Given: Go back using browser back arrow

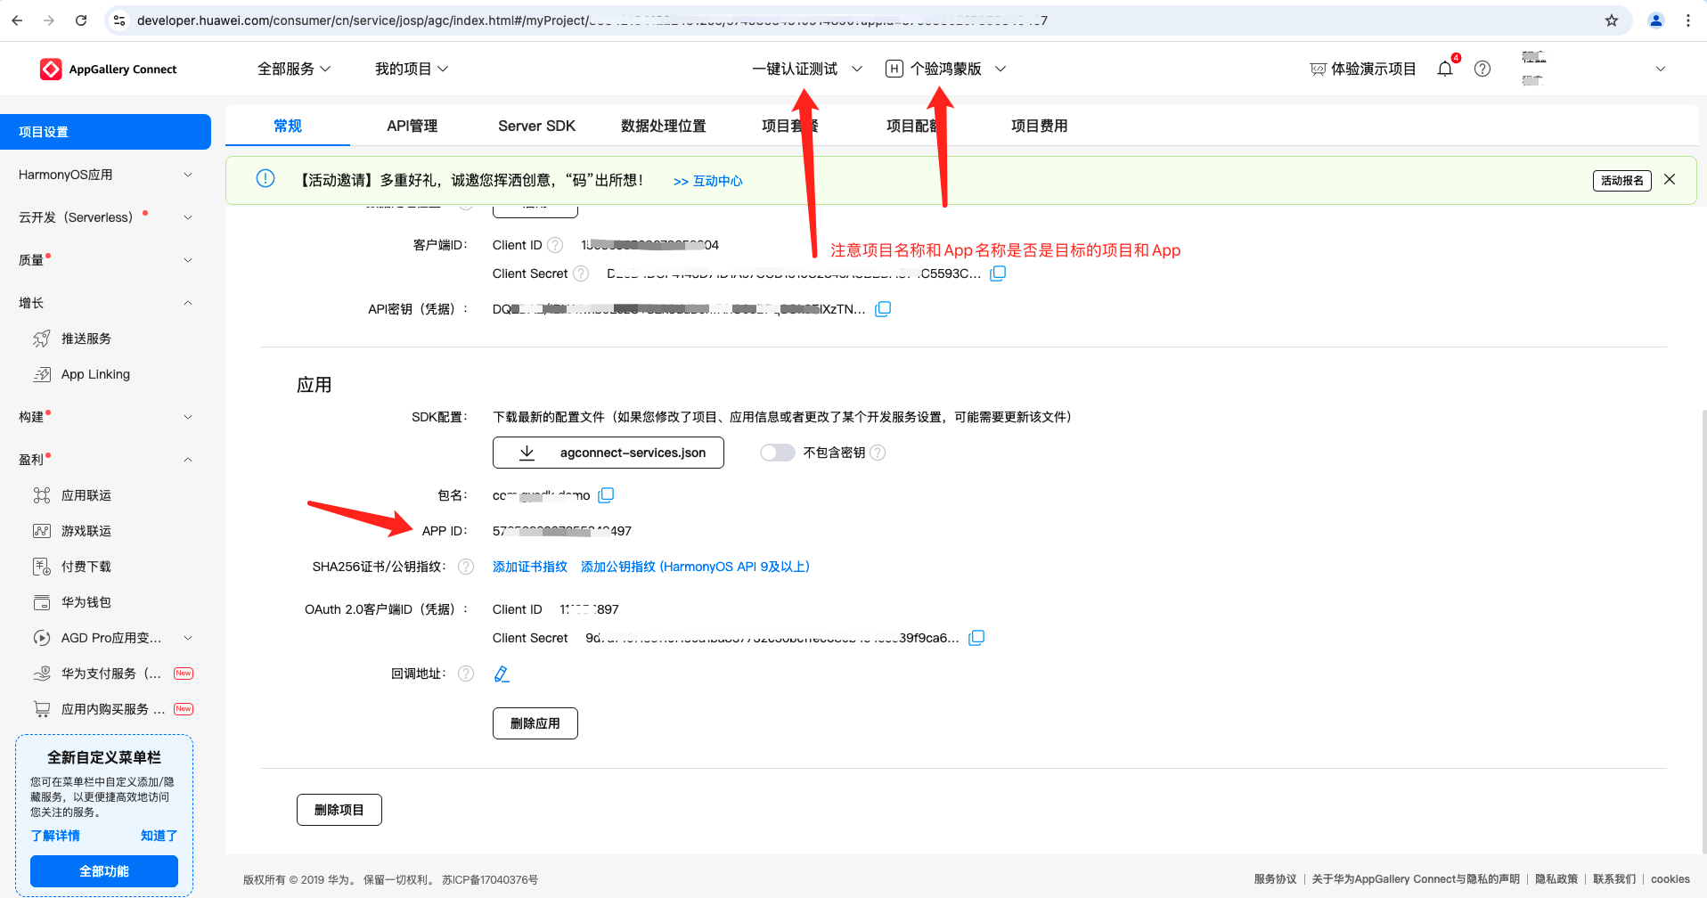Looking at the screenshot, I should [18, 20].
